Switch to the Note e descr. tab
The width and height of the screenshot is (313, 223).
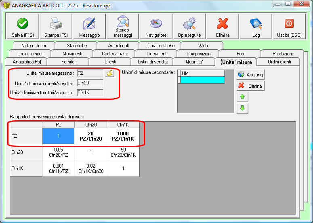pos(34,46)
